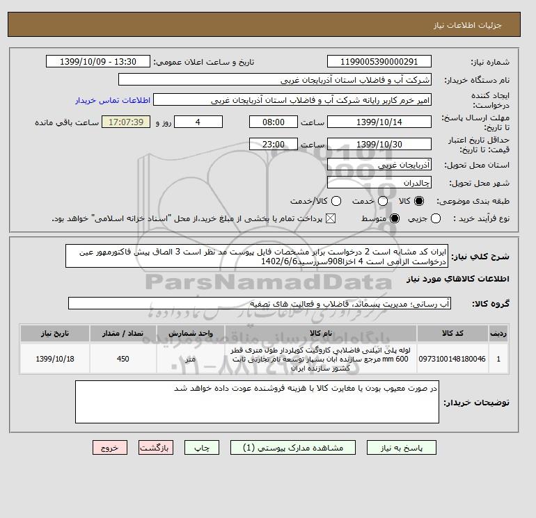Click the ساعت باقی مانده label
536x518 pixels.
pos(67,122)
